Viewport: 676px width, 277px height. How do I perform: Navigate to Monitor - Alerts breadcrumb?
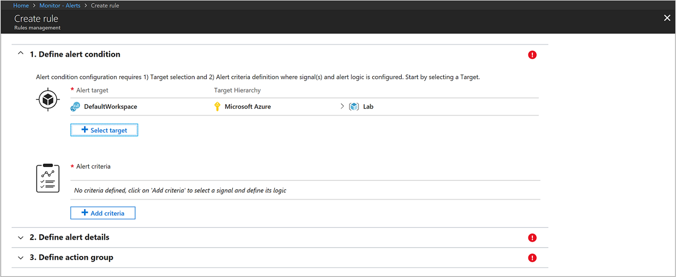[60, 6]
